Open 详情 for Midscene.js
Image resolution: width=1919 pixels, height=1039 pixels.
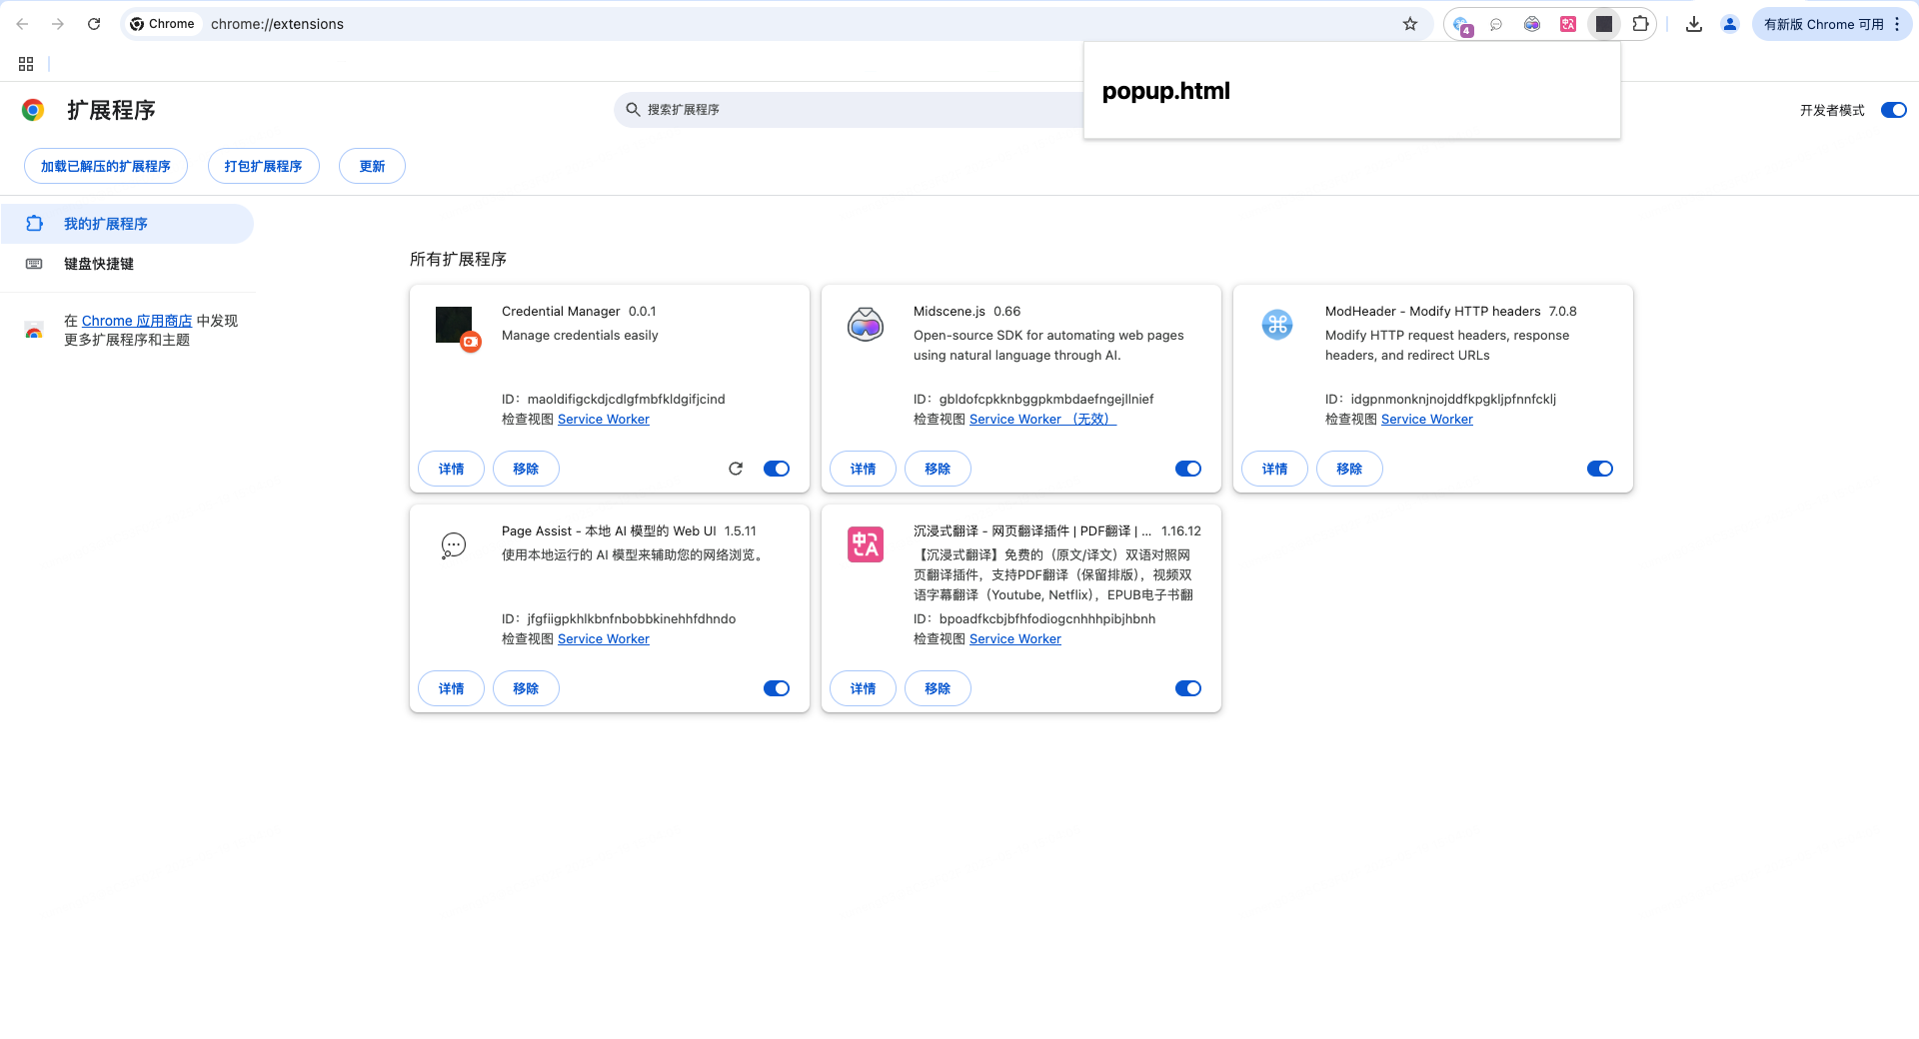(x=863, y=469)
